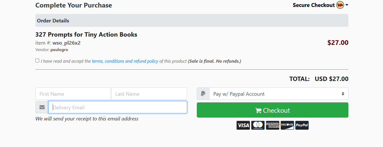This screenshot has height=147, width=383.
Task: Open the terms, conditions and refund policy link
Action: coord(125,61)
